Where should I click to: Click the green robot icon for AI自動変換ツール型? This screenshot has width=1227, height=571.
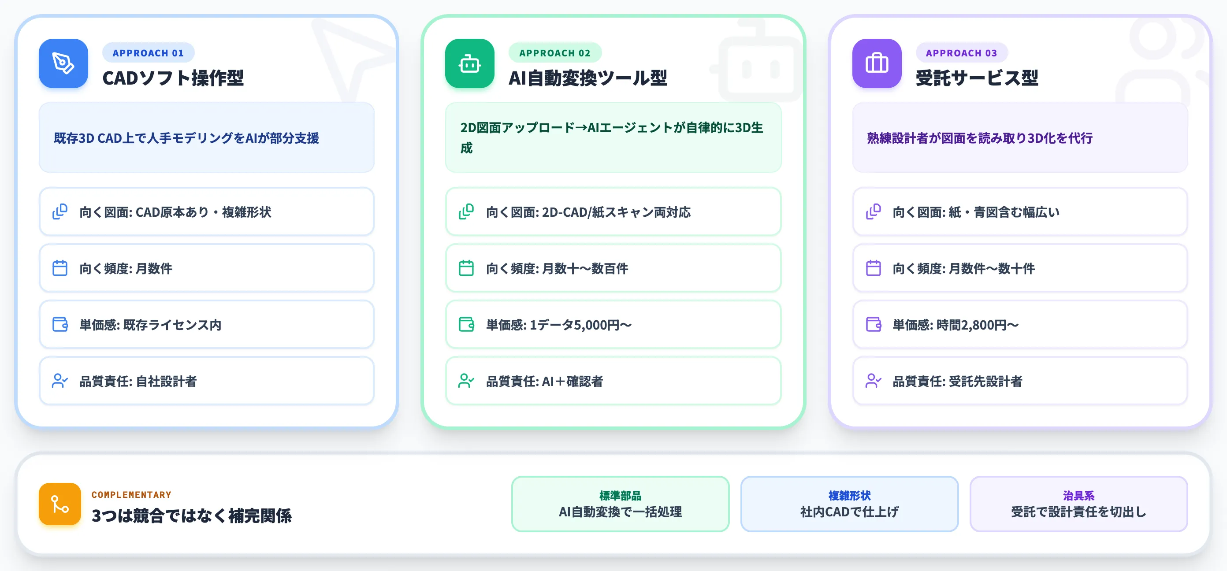[470, 63]
